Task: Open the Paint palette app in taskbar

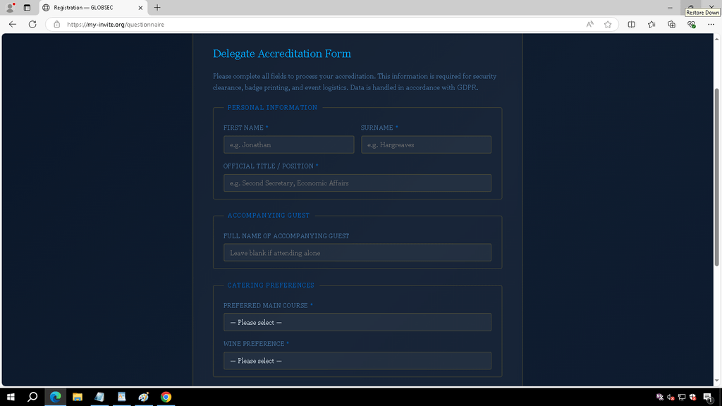Action: 144,397
